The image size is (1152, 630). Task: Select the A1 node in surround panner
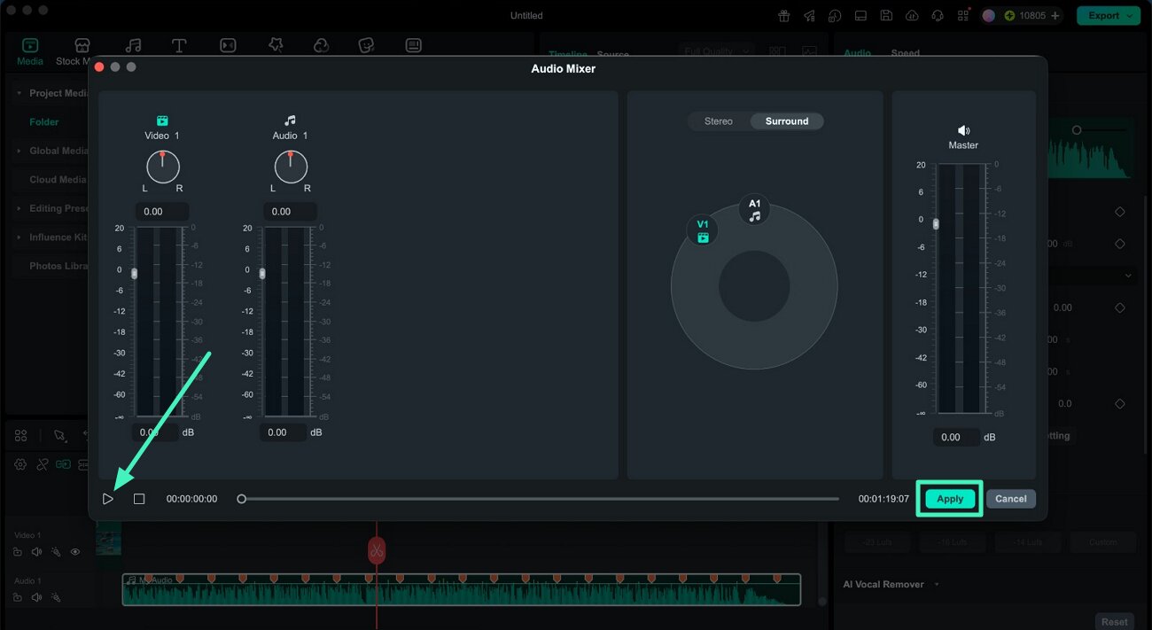click(x=754, y=209)
